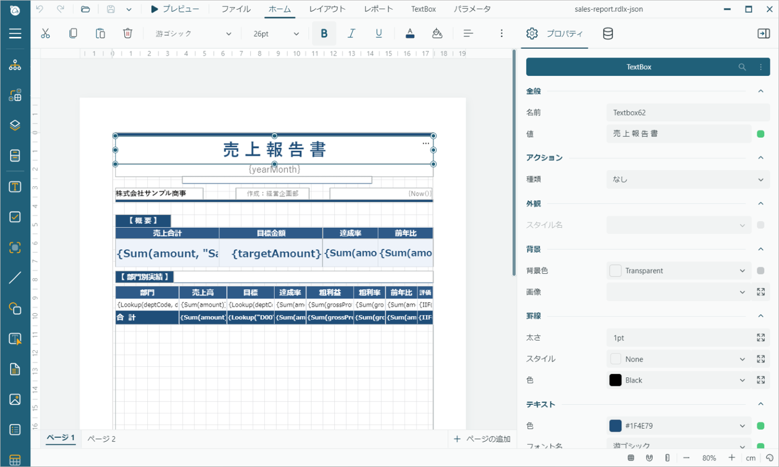This screenshot has height=467, width=779.
Task: Collapse the 罫線 section
Action: (761, 316)
